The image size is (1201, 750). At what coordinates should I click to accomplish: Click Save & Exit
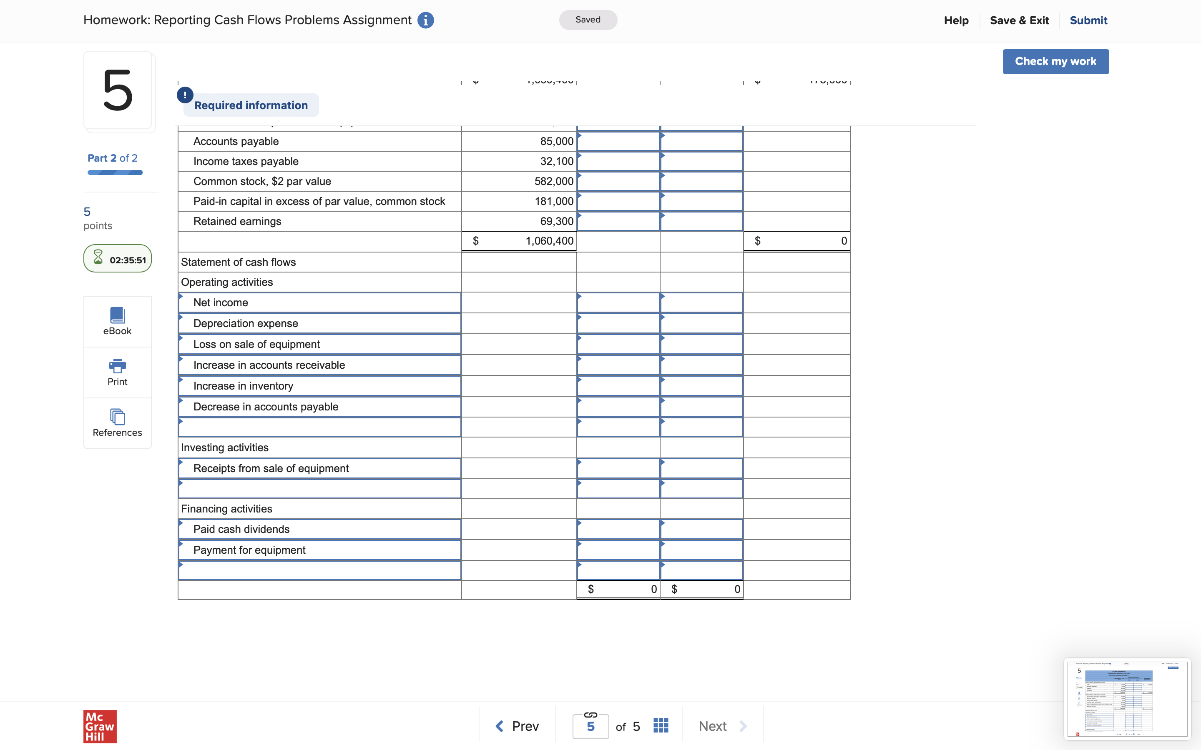click(1019, 20)
